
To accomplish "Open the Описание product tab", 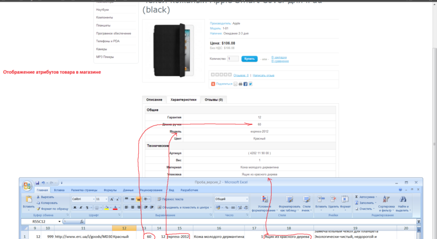I will [x=154, y=100].
